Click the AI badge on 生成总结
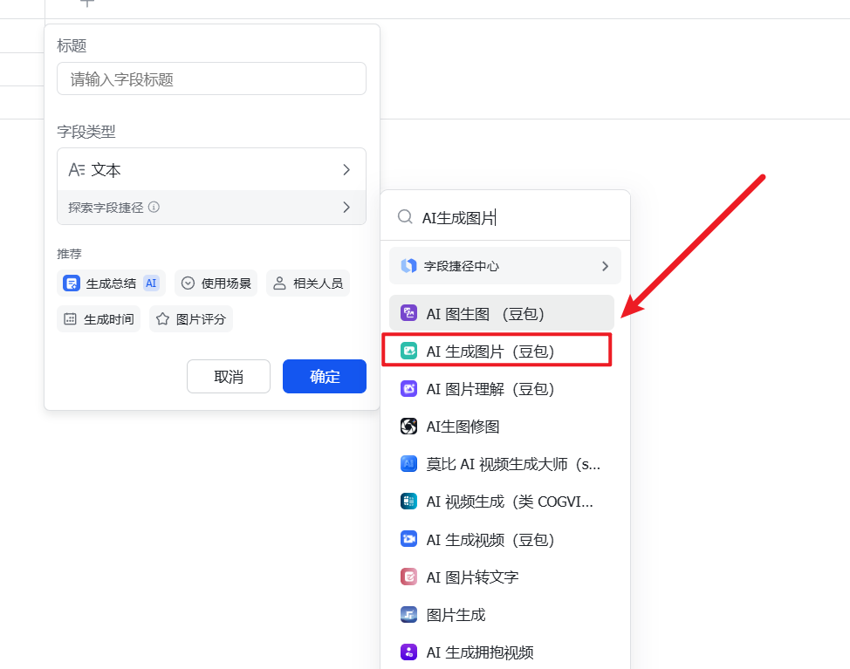 click(x=151, y=283)
